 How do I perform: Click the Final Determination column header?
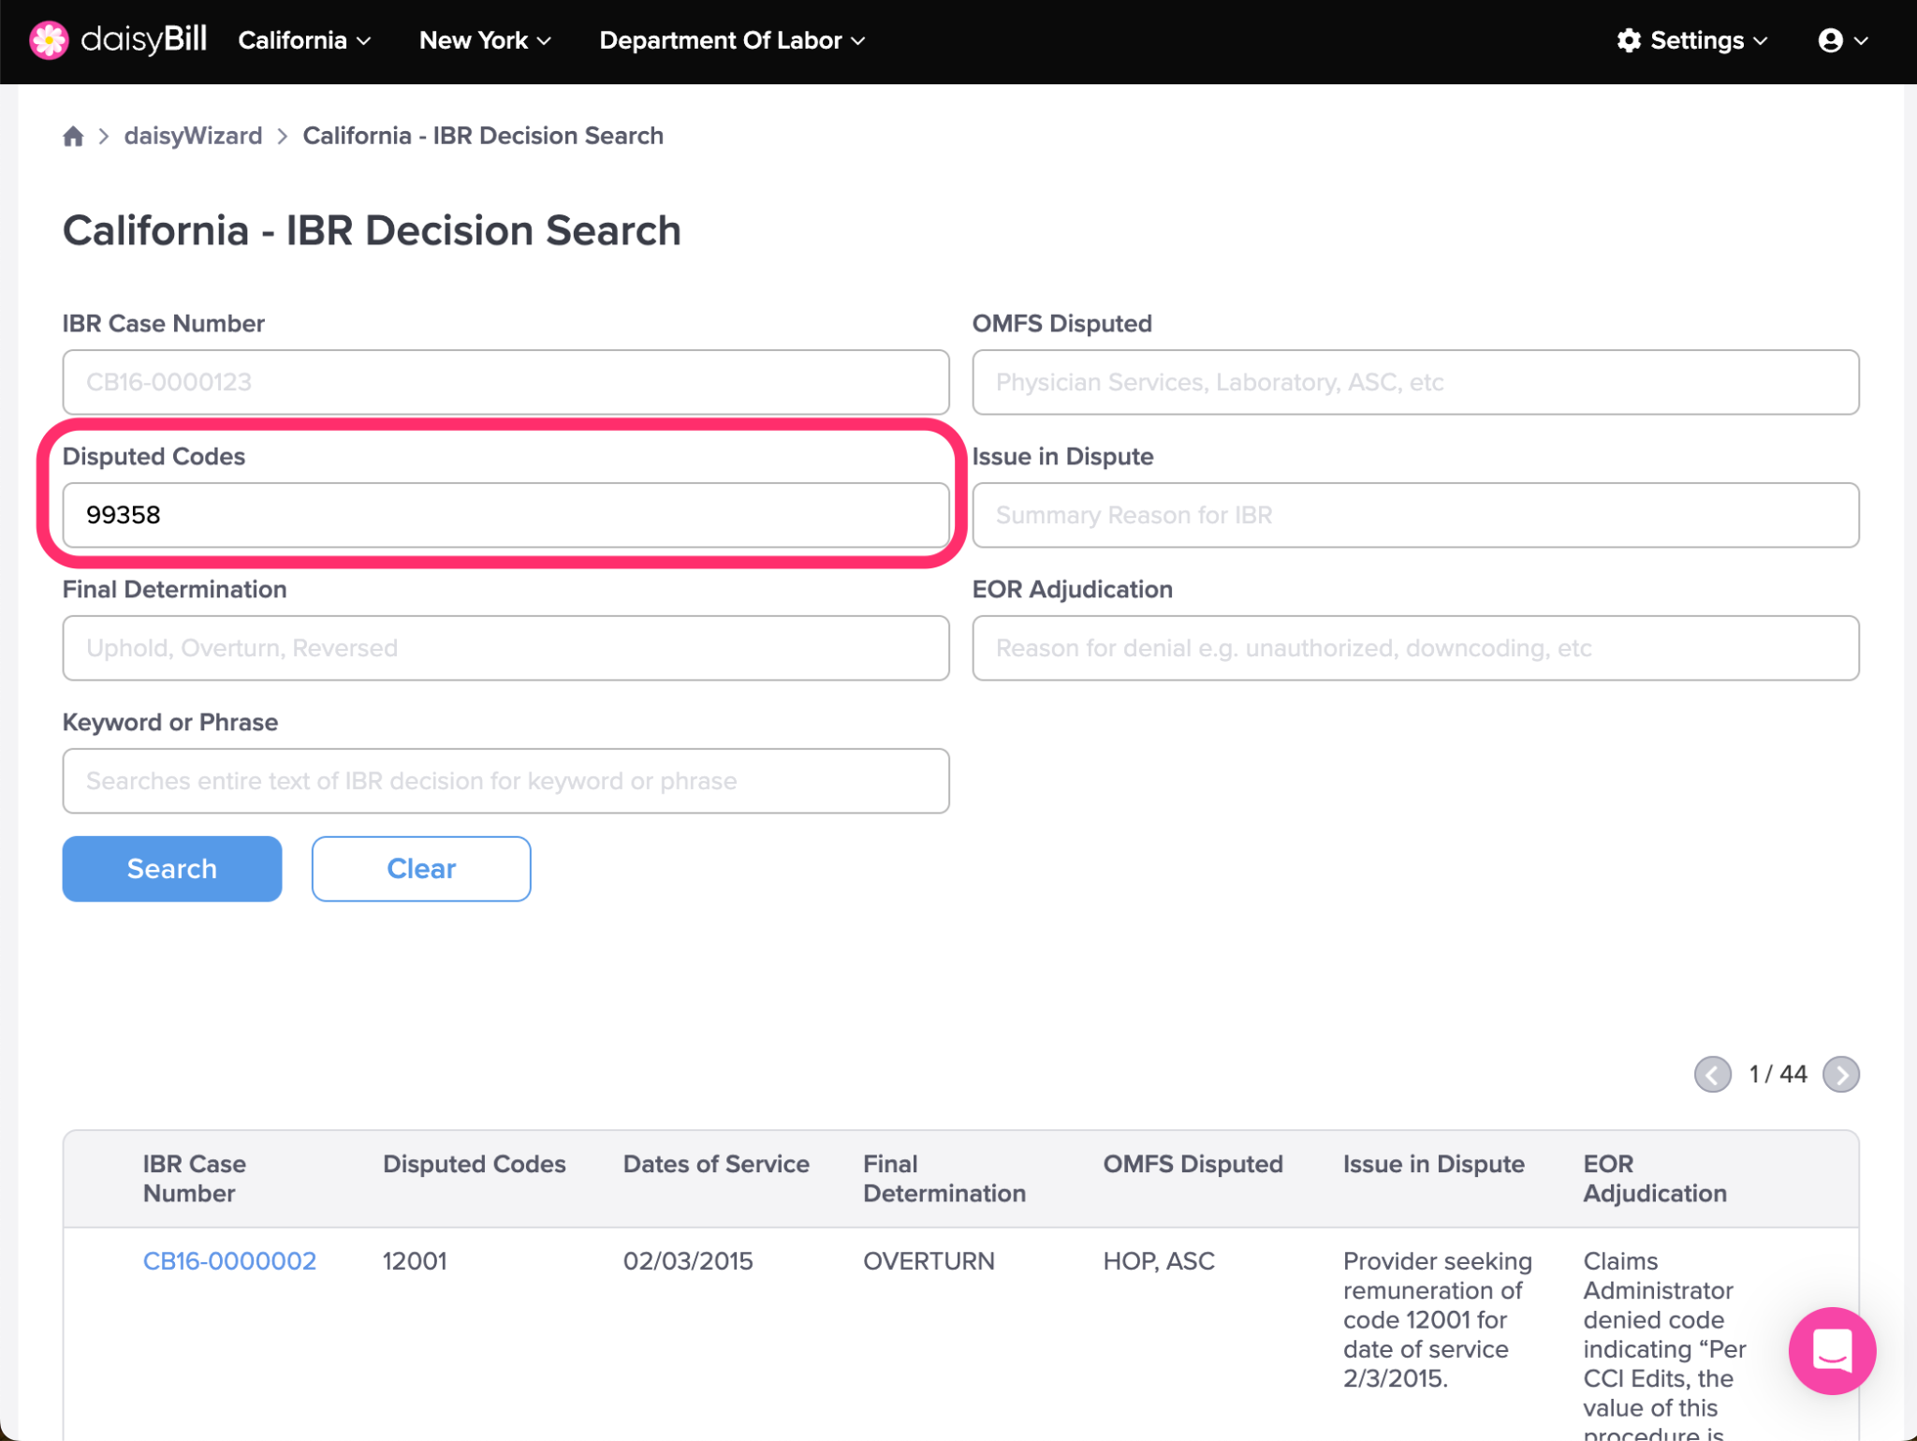[x=944, y=1178]
